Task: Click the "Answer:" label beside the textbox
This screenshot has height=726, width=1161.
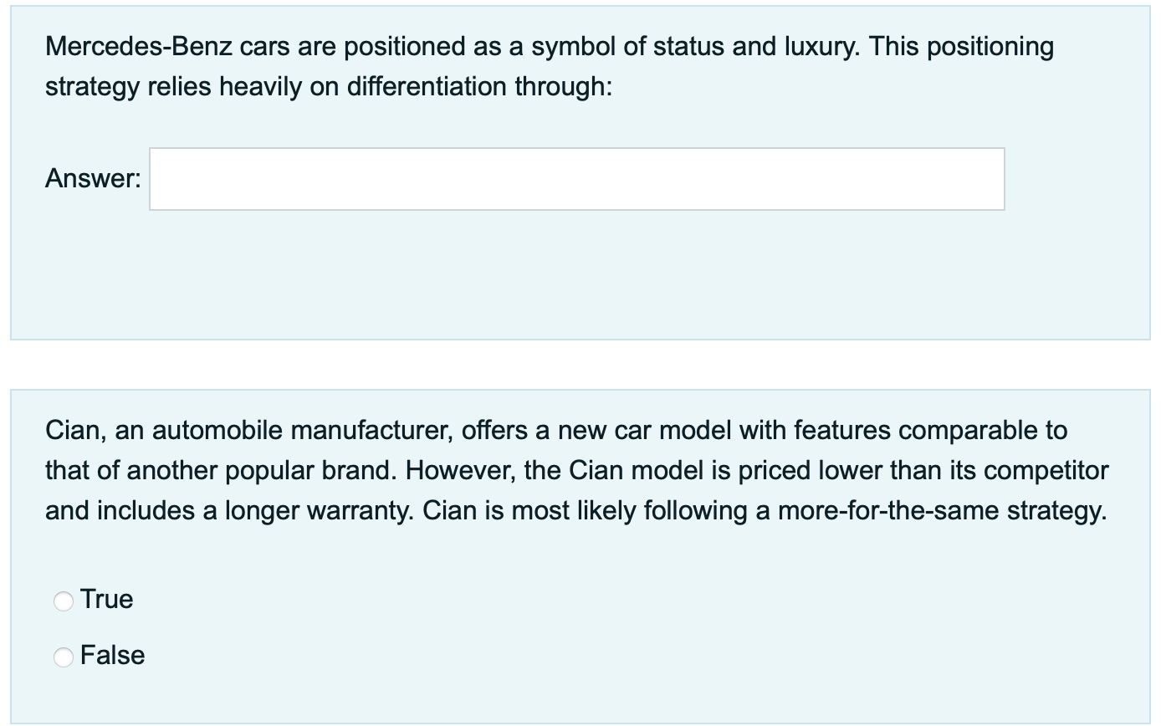Action: [x=93, y=178]
